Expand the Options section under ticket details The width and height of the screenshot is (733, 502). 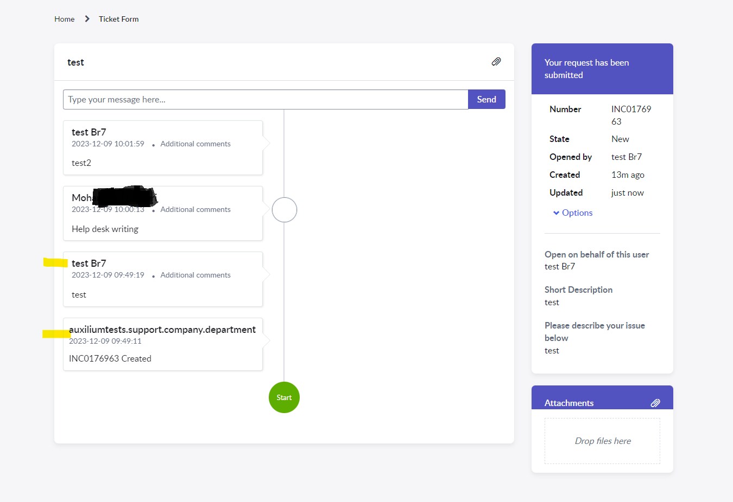click(576, 213)
